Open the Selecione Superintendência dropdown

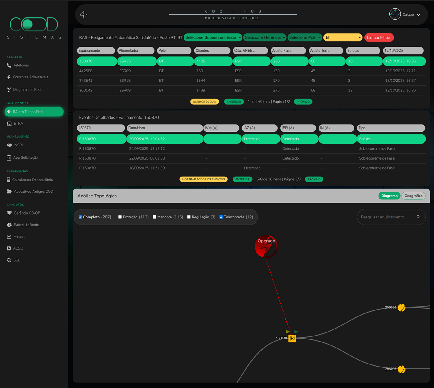(213, 37)
